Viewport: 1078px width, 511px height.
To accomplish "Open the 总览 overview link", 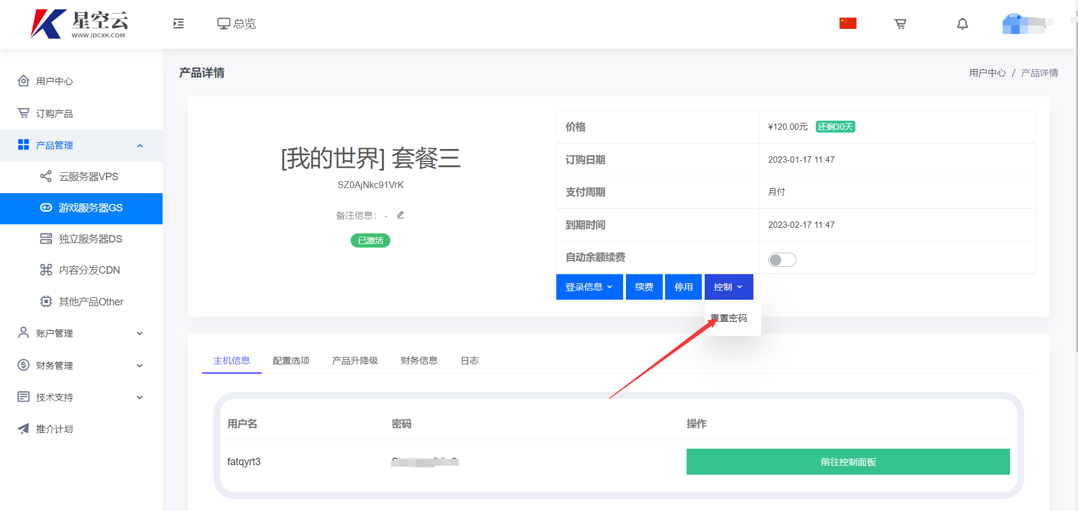I will [x=237, y=24].
